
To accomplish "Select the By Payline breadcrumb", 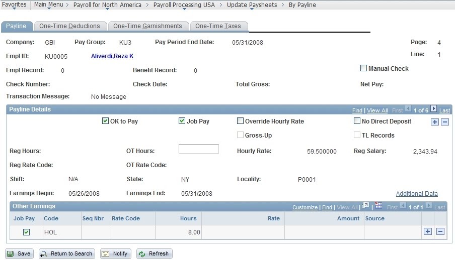I will (302, 5).
